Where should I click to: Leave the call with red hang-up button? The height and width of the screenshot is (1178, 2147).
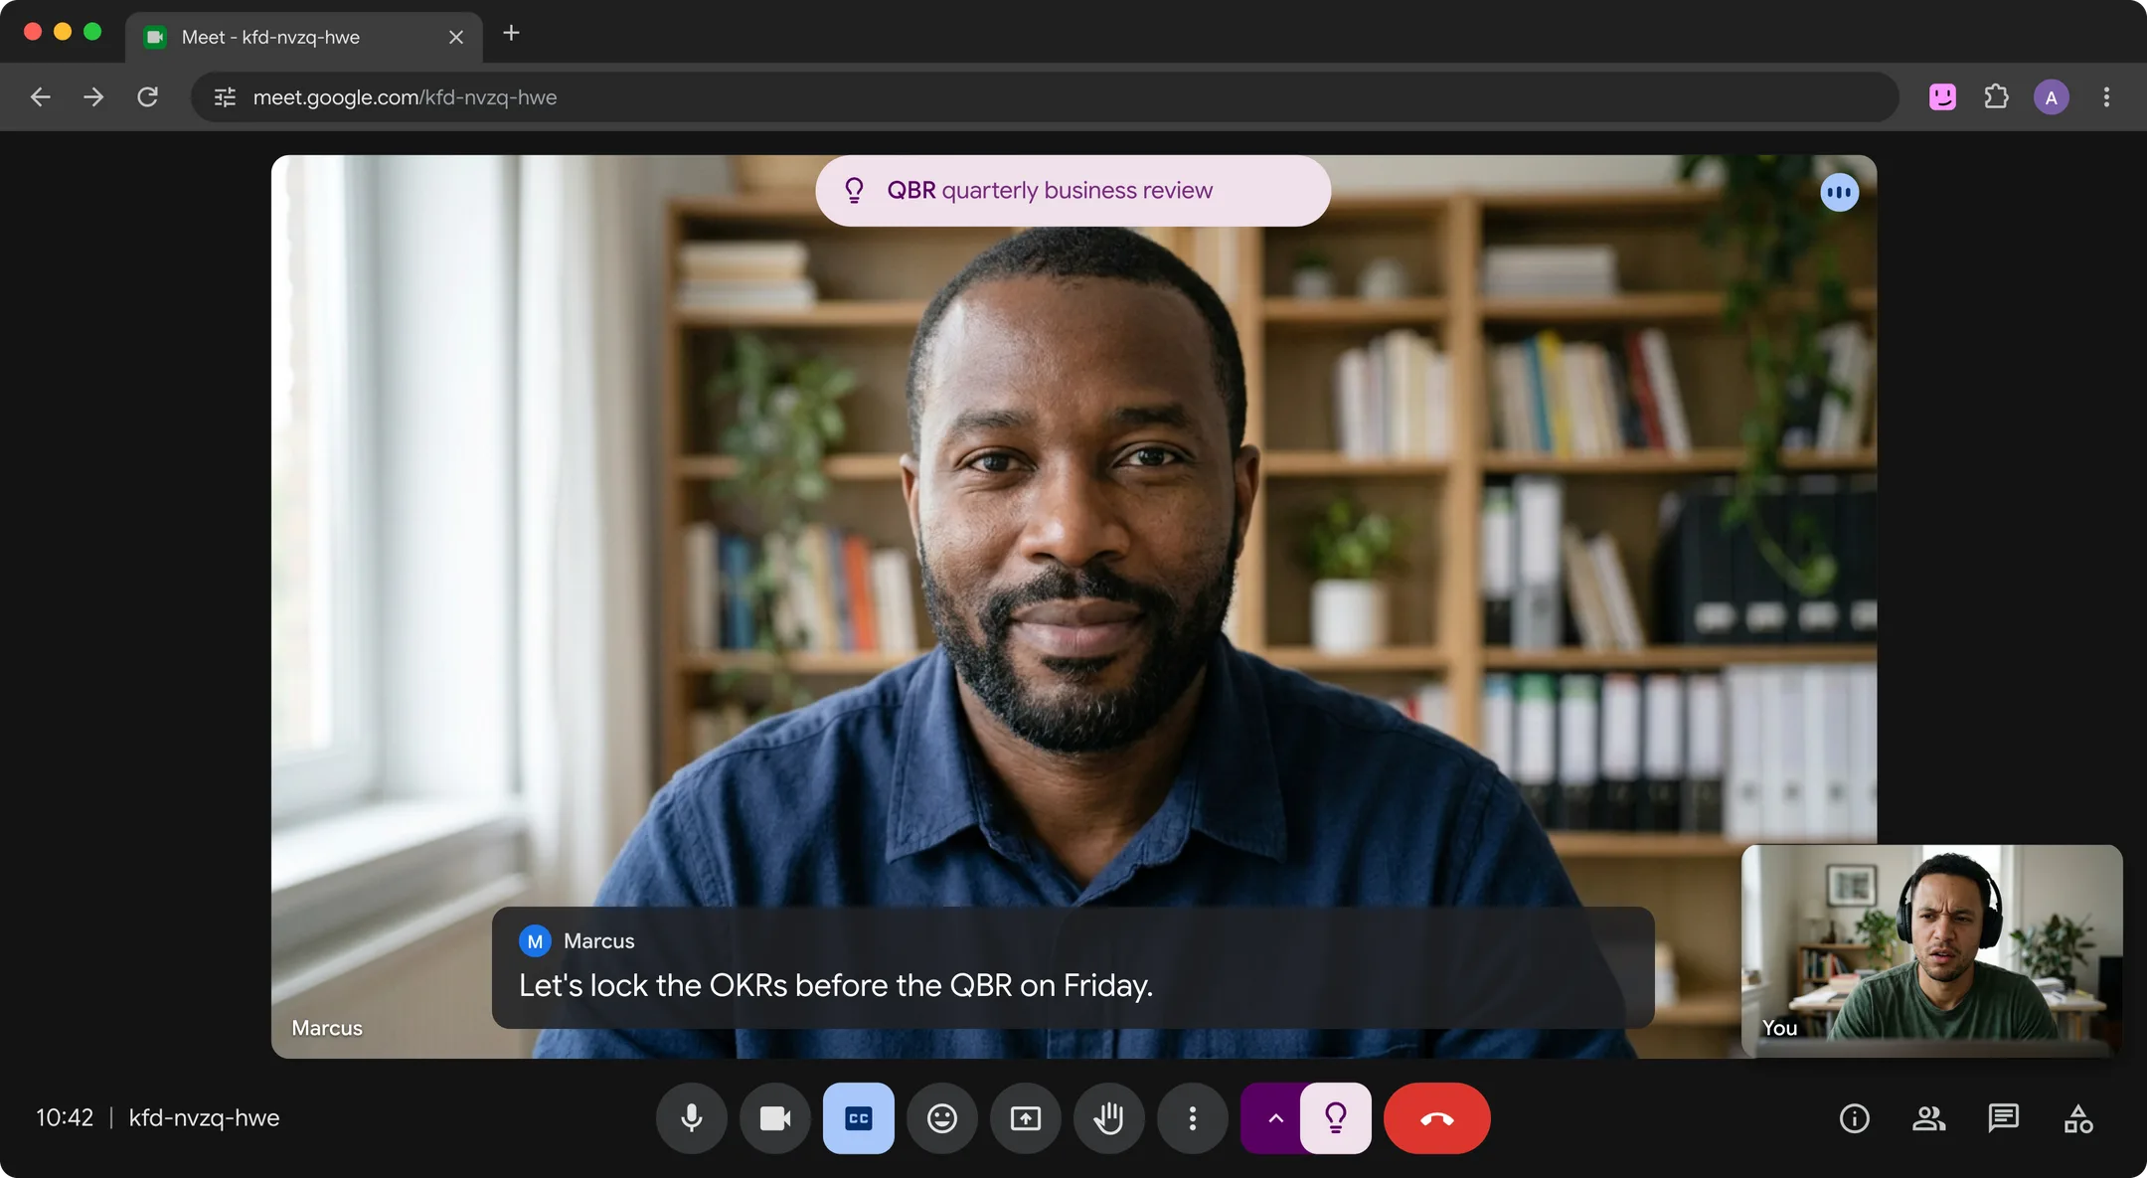1437,1118
